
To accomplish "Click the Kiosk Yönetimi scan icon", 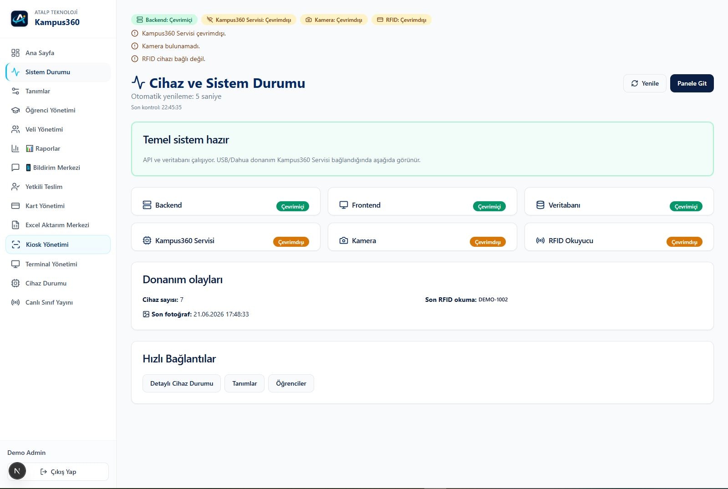I will (x=16, y=244).
